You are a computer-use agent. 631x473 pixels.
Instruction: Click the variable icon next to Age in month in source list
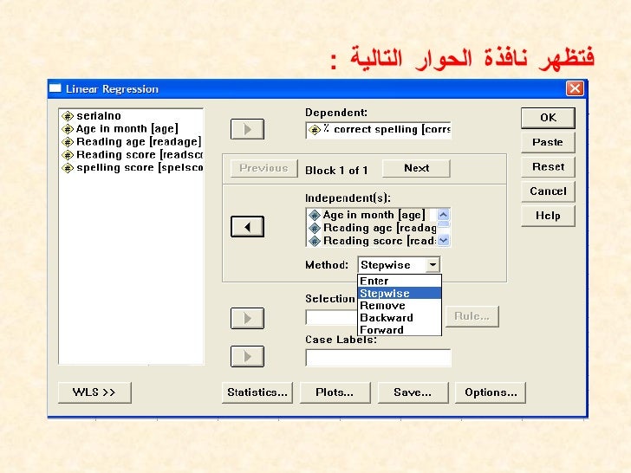click(68, 129)
